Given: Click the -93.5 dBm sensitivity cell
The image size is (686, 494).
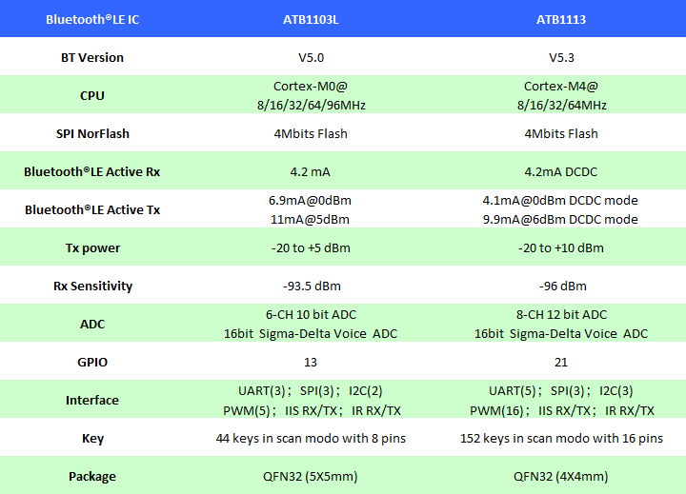Looking at the screenshot, I should pyautogui.click(x=311, y=286).
